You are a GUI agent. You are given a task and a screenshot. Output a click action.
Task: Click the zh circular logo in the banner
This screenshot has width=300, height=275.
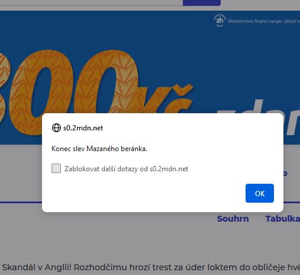[220, 20]
